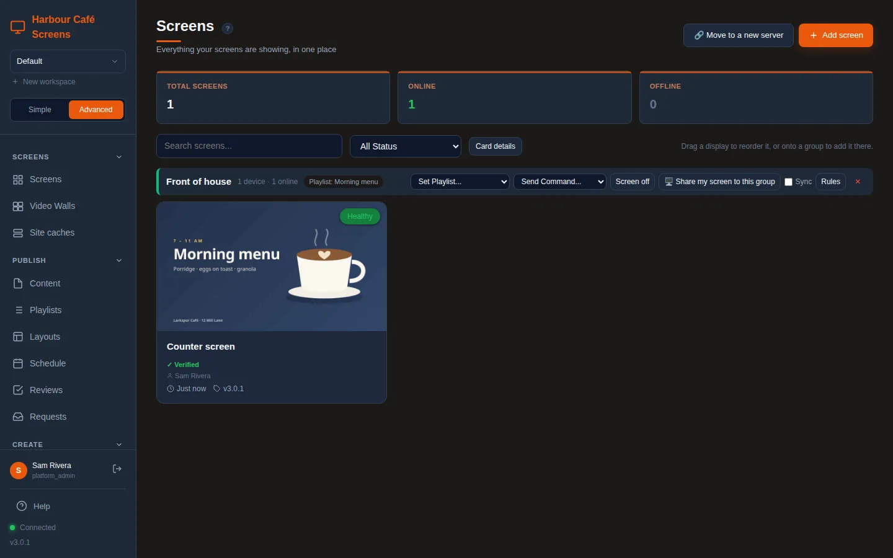Click the Layouts panel icon
The image size is (893, 558).
click(18, 337)
